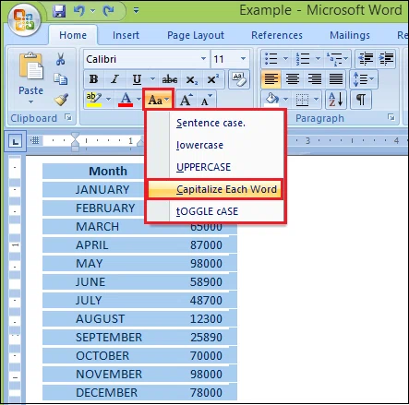Image resolution: width=409 pixels, height=405 pixels.
Task: Toggle strikethrough formatting
Action: point(170,79)
